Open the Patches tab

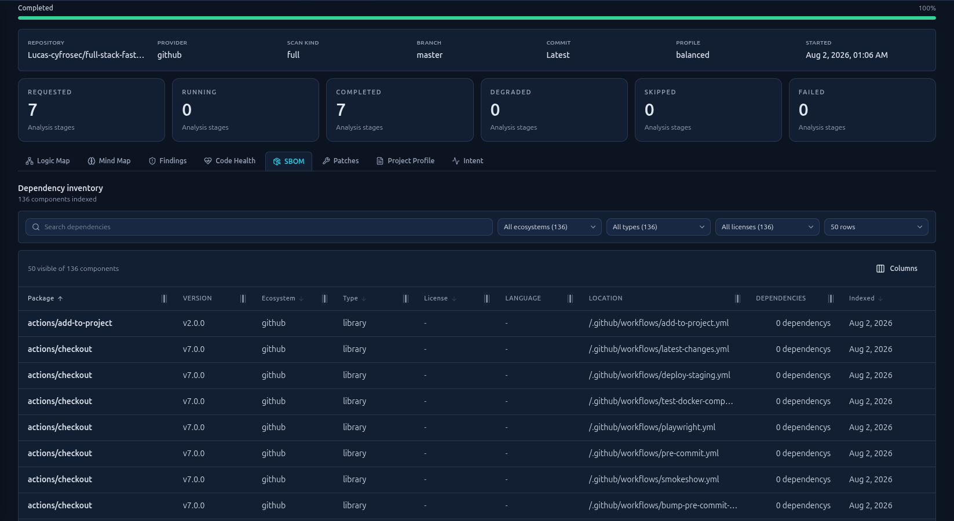point(341,161)
